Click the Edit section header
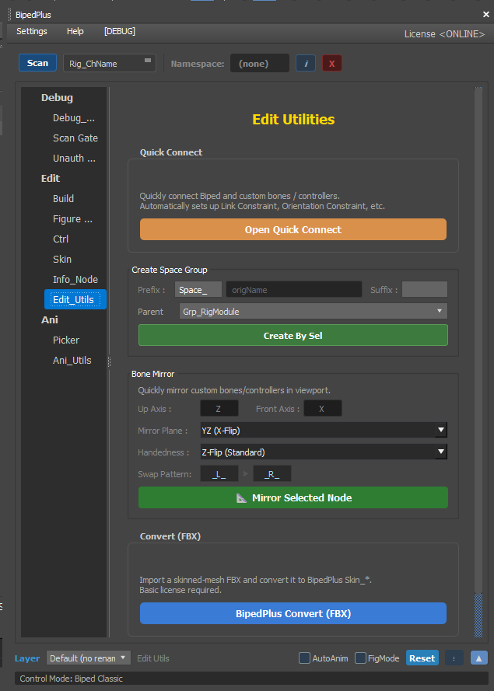 pos(51,179)
